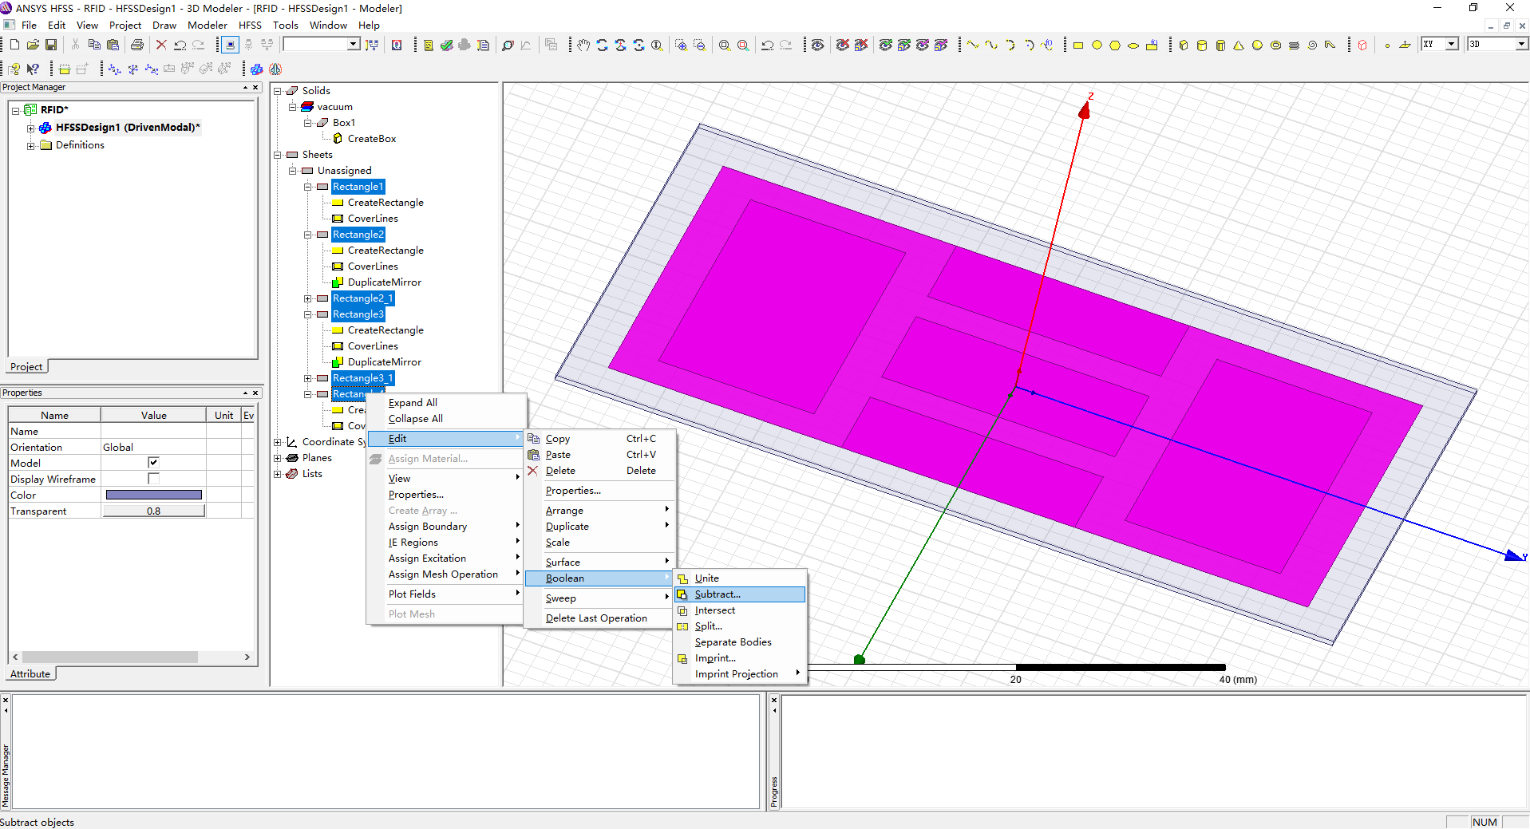Choose Unite from the Boolean submenu
The height and width of the screenshot is (829, 1530).
coord(706,578)
